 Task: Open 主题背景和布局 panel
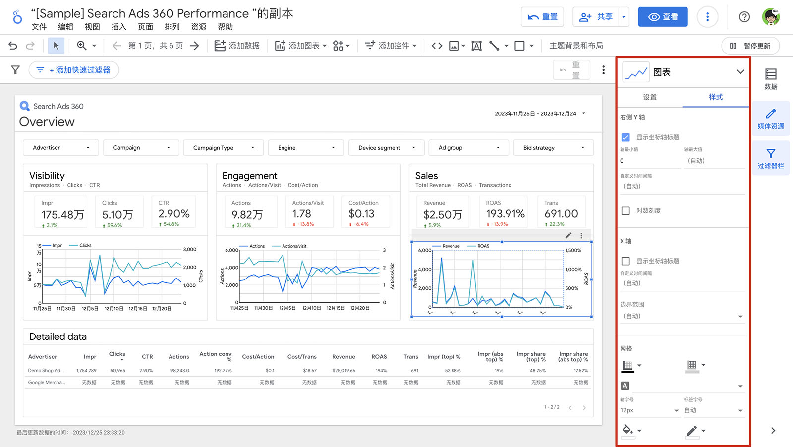[x=576, y=46]
